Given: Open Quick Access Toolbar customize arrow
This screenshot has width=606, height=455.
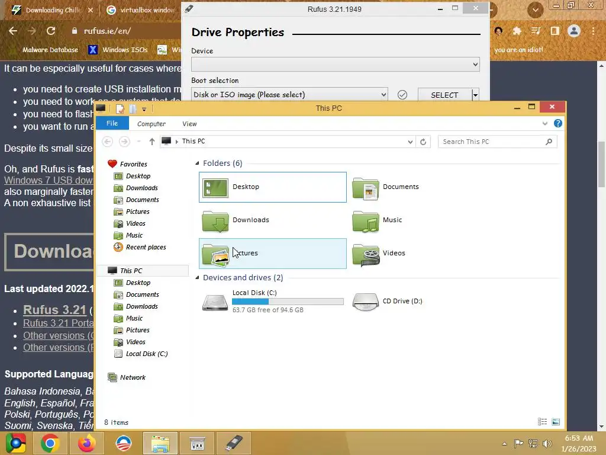Looking at the screenshot, I should point(144,110).
